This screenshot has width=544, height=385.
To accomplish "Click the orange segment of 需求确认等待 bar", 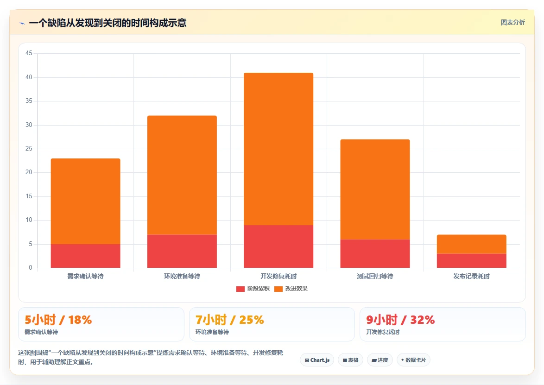I will 85,201.
